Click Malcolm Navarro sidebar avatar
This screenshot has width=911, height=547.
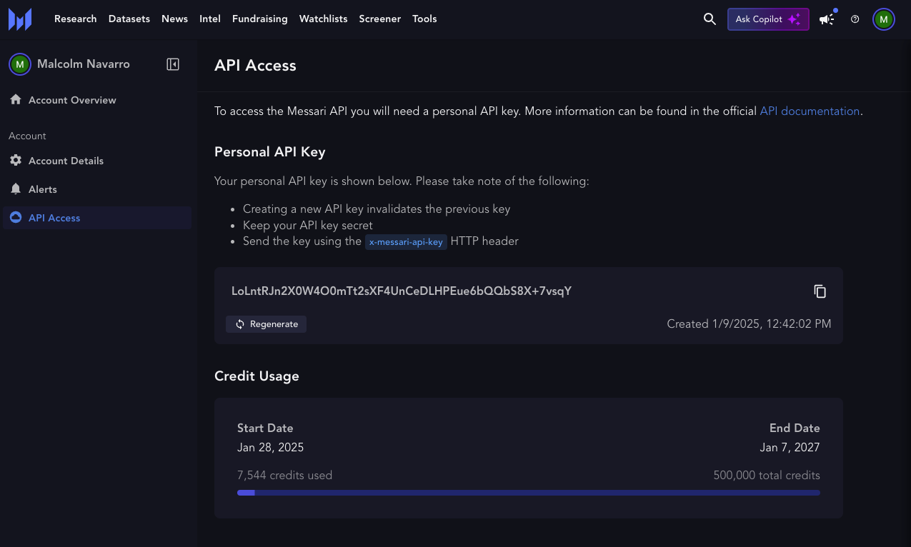tap(19, 64)
